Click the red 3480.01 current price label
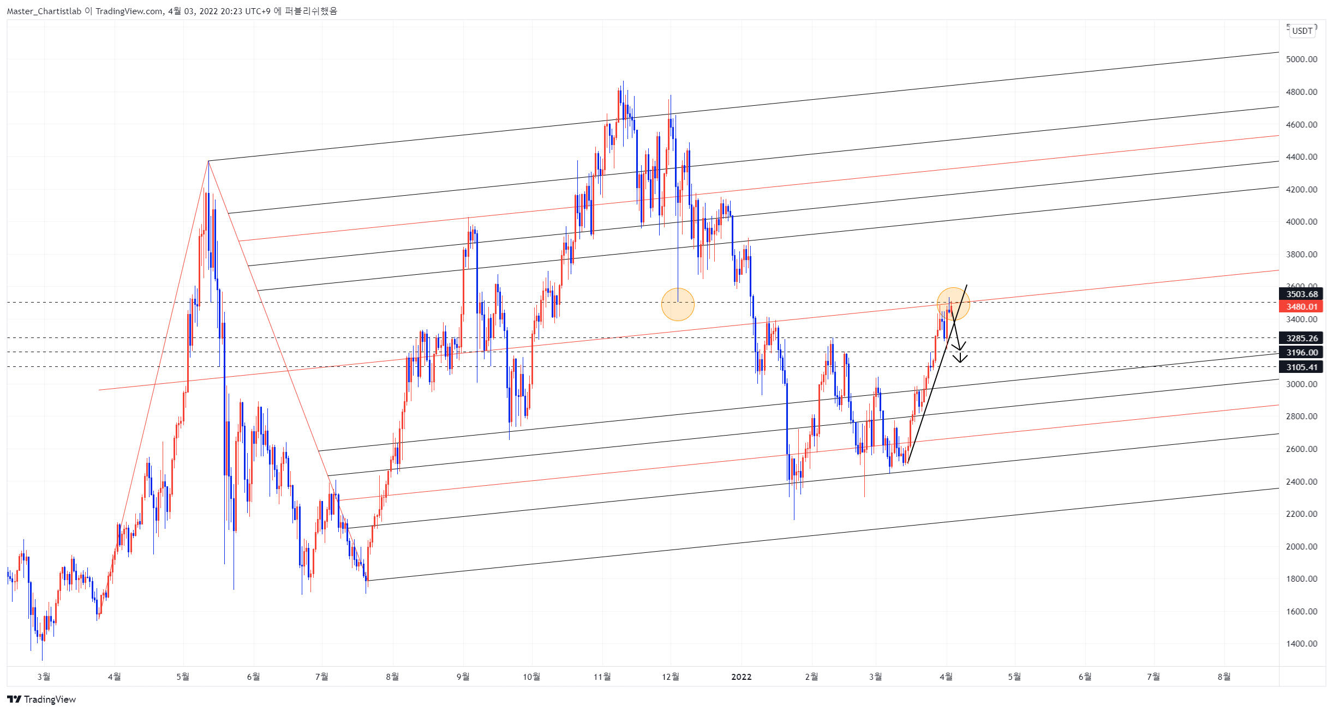 pos(1301,306)
